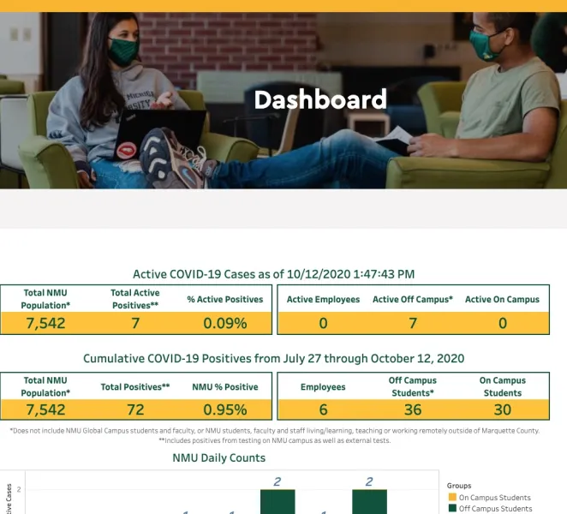Click the Active Off Campus value 7
This screenshot has width=567, height=514.
(x=413, y=323)
